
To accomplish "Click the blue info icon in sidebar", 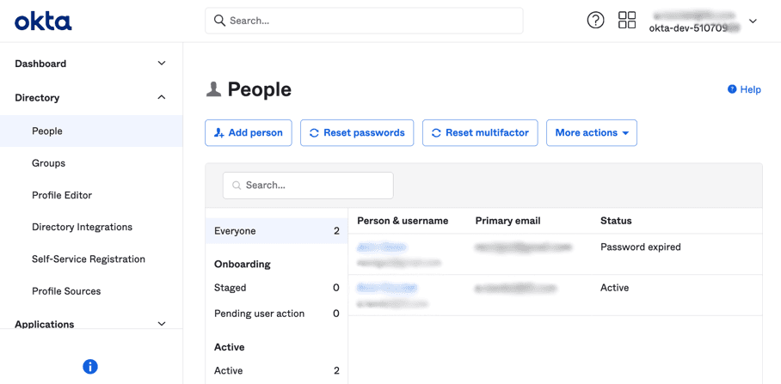I will coord(90,367).
